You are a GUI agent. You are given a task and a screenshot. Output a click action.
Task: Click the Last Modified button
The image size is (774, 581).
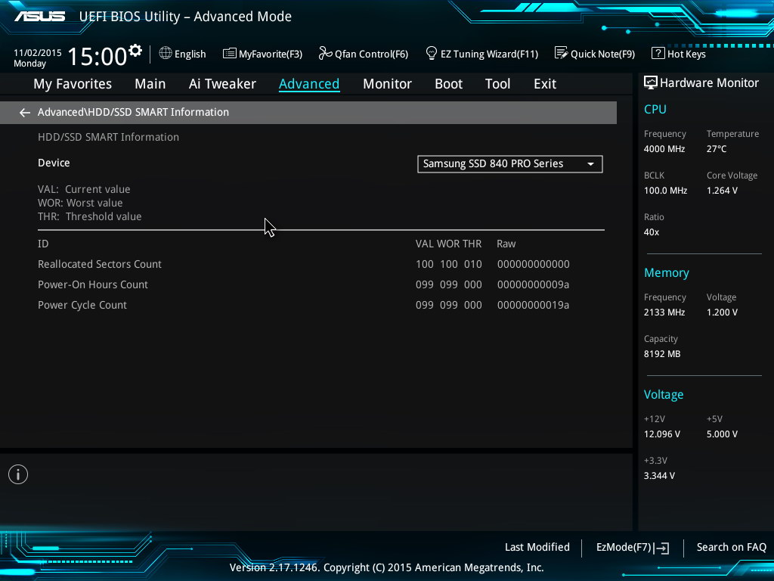click(x=537, y=547)
